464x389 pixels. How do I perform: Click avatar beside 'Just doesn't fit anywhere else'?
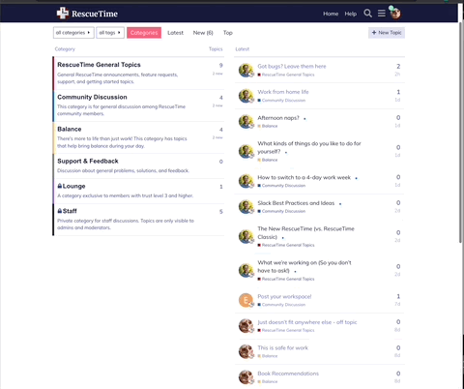pos(246,326)
